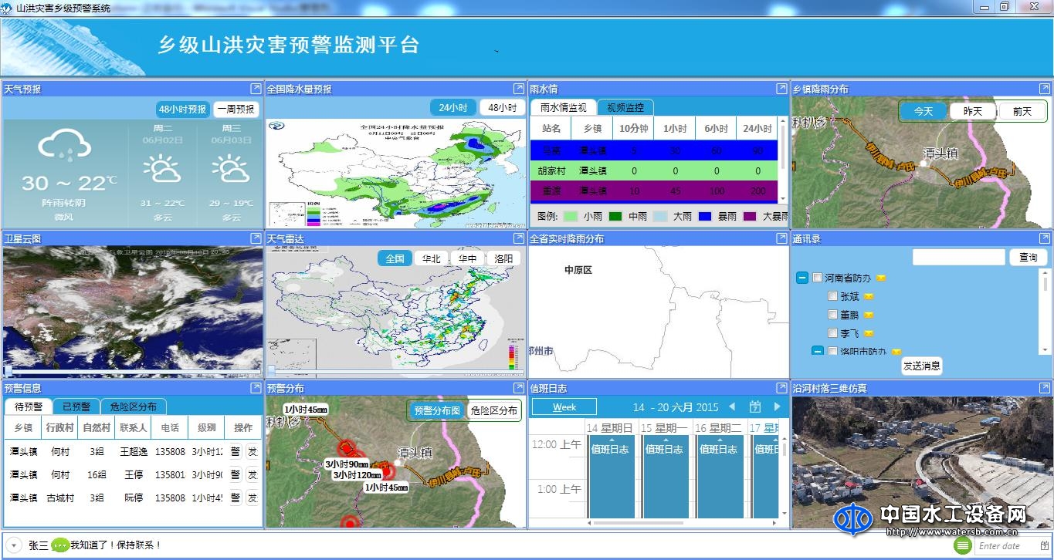
Task: Check the 河南省防办 checkbox
Action: click(817, 278)
